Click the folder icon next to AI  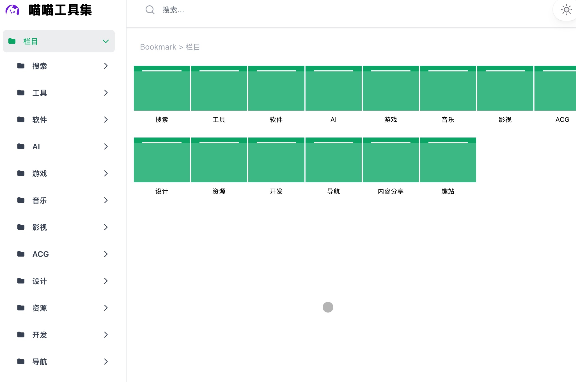(21, 146)
